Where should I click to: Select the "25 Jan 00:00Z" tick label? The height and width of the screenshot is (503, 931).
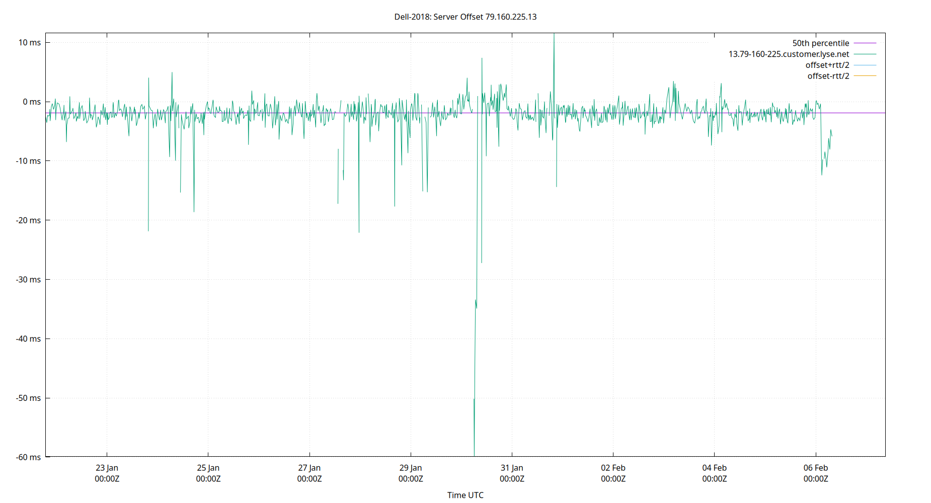(x=208, y=473)
